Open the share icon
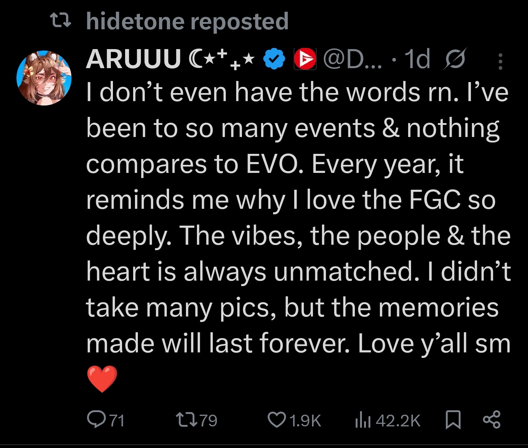The image size is (528, 448). (491, 420)
